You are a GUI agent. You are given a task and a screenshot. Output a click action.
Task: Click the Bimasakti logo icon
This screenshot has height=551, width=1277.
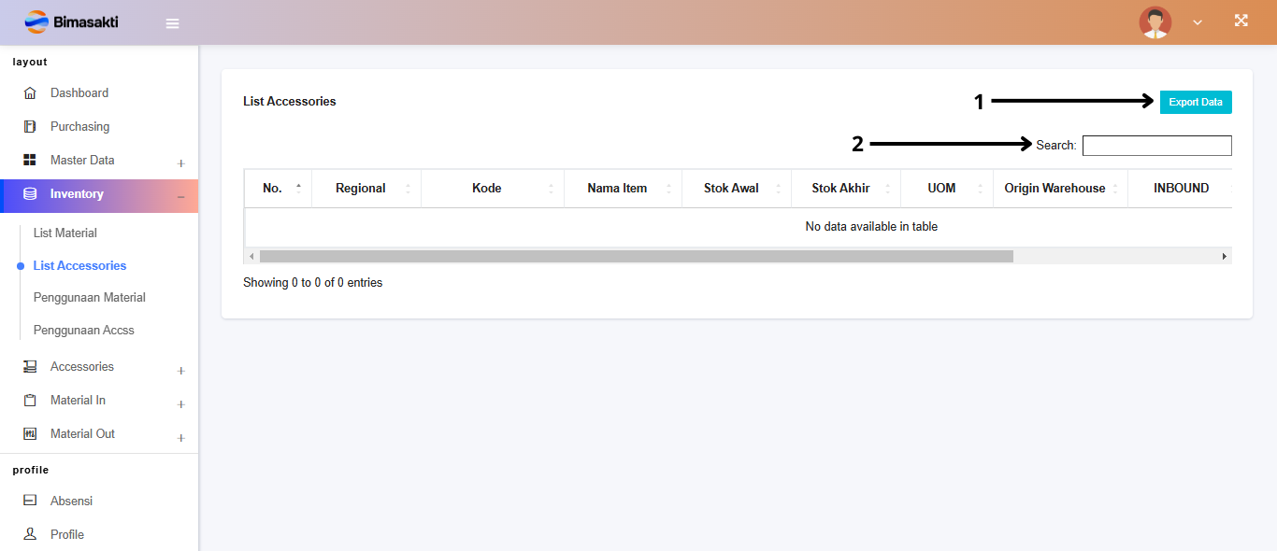click(x=36, y=21)
